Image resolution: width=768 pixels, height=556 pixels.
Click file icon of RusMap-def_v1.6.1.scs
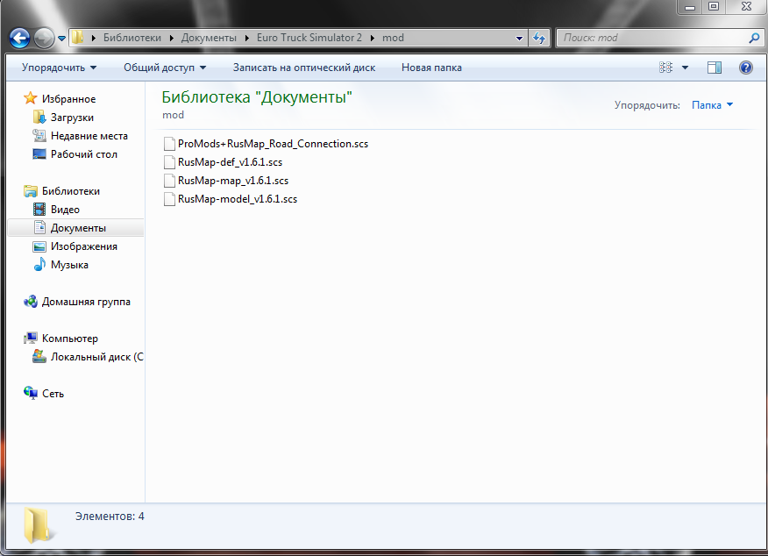169,162
